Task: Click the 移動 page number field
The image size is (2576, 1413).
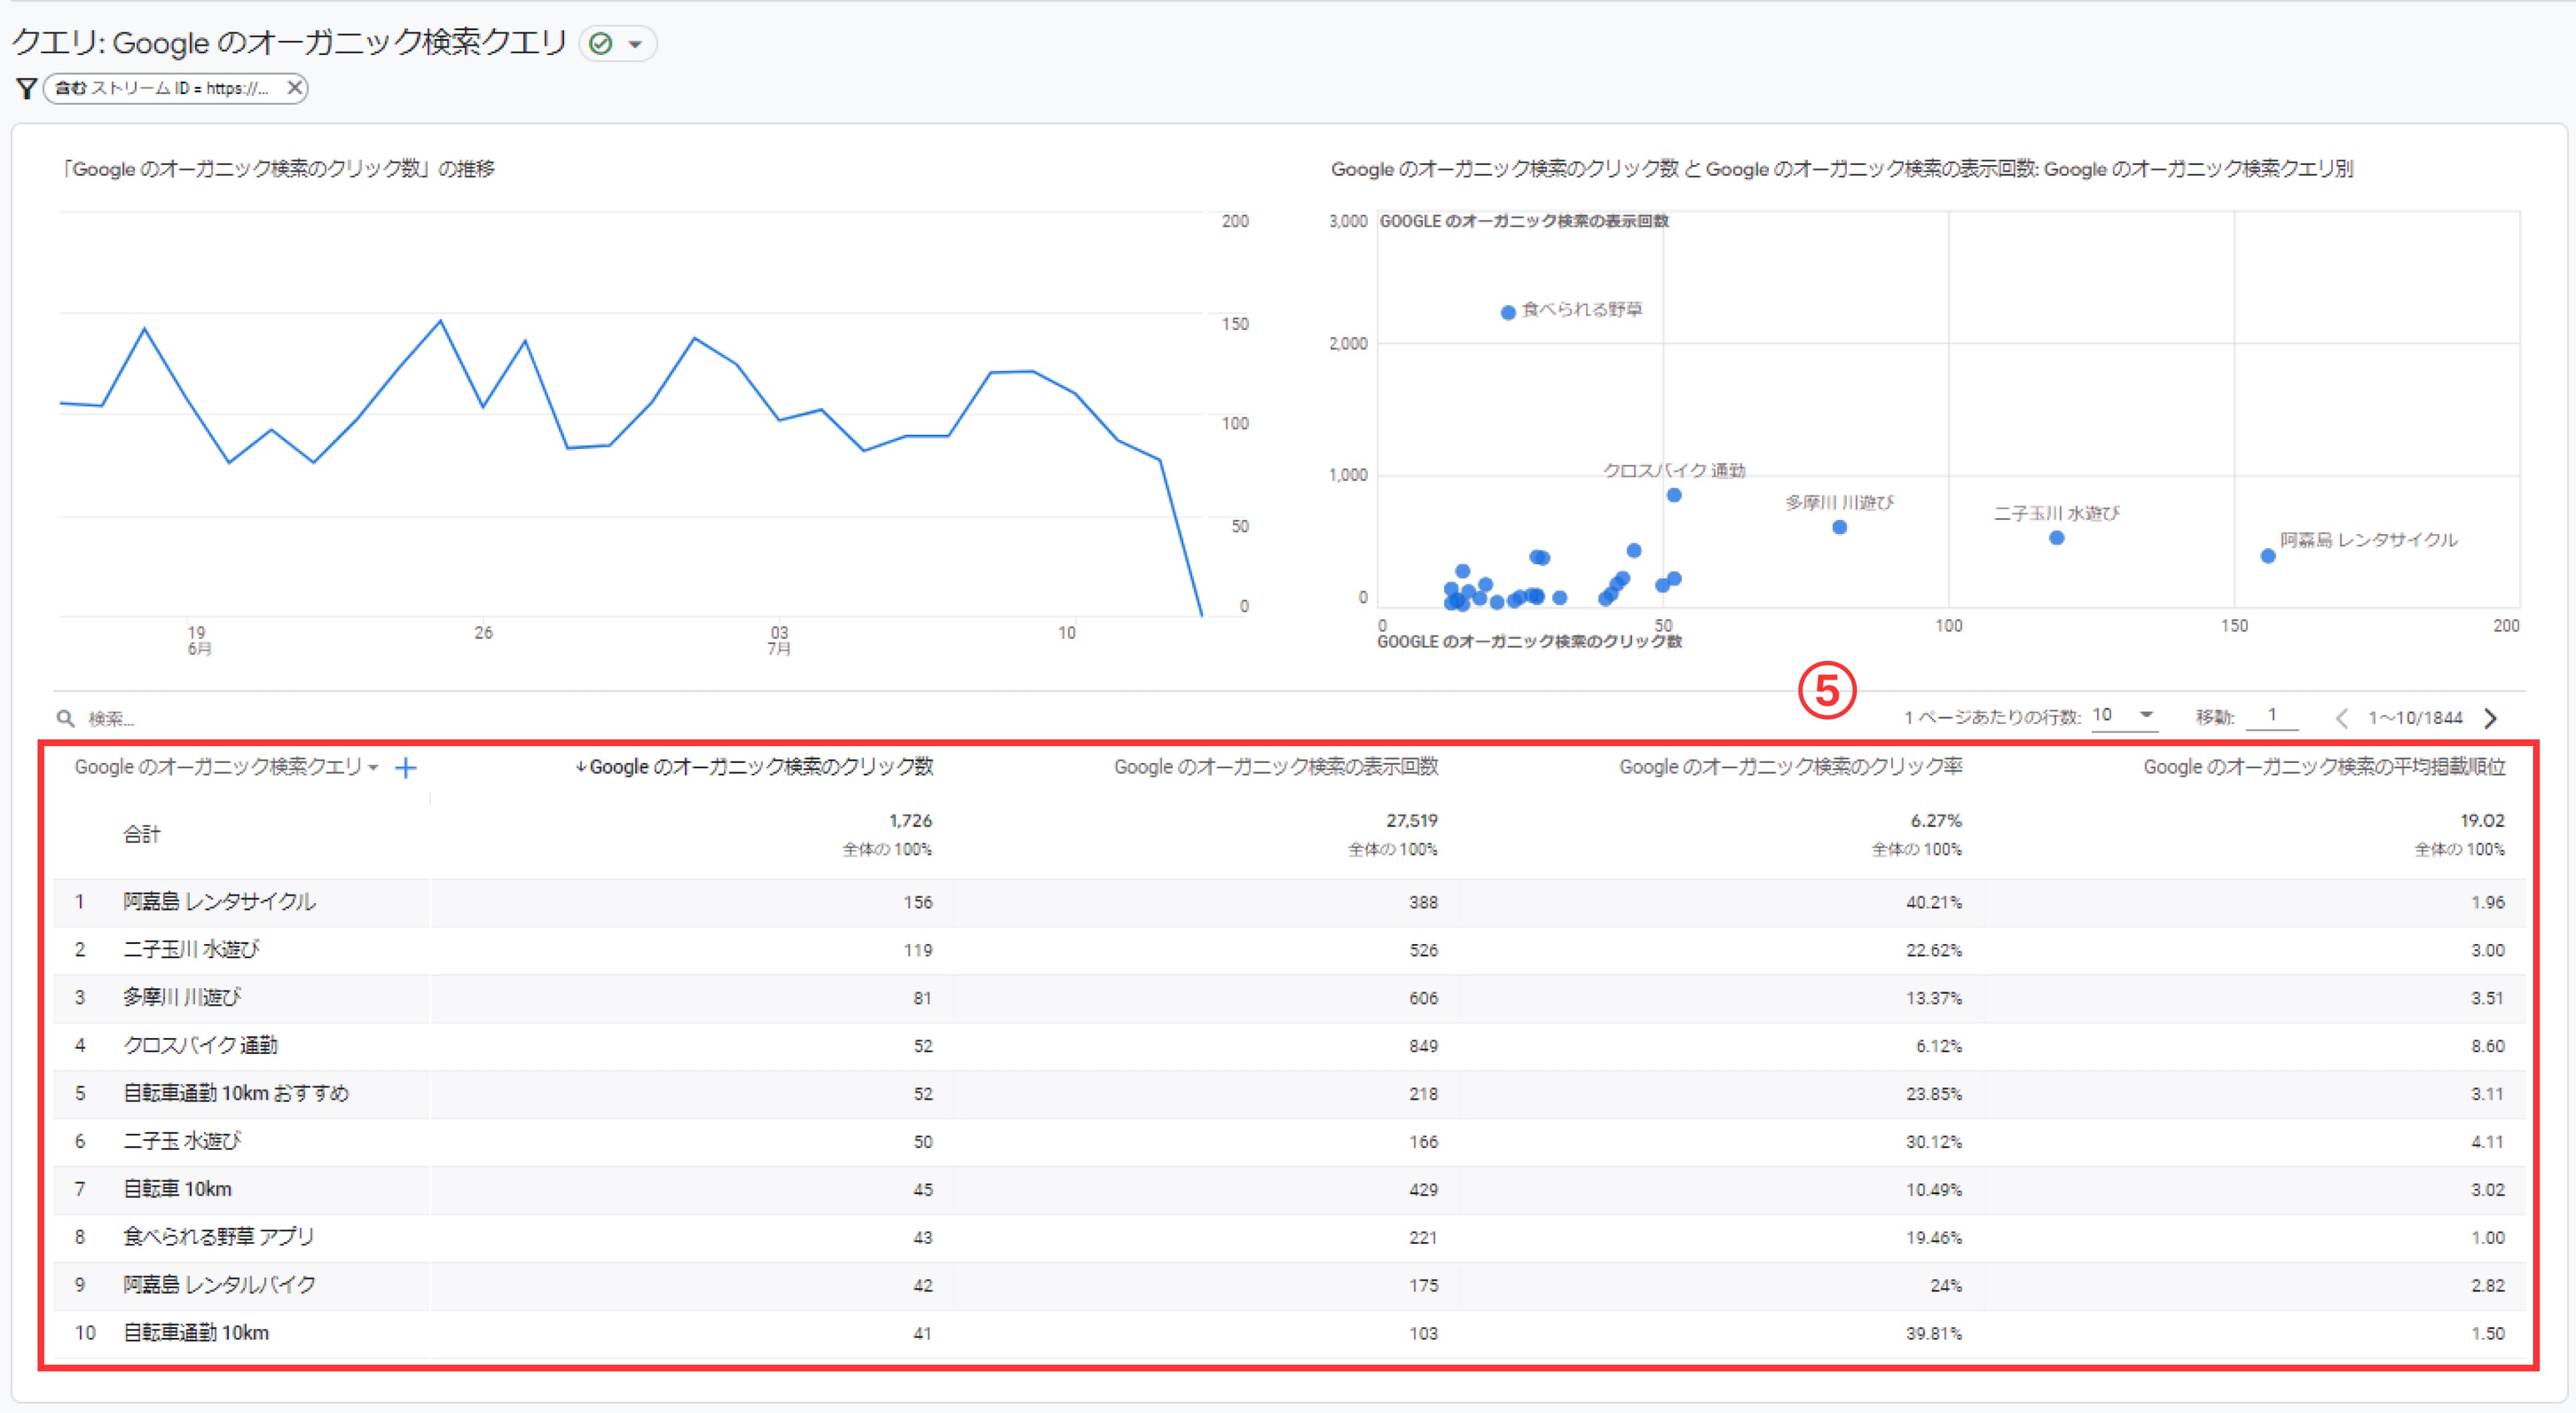Action: tap(2272, 715)
